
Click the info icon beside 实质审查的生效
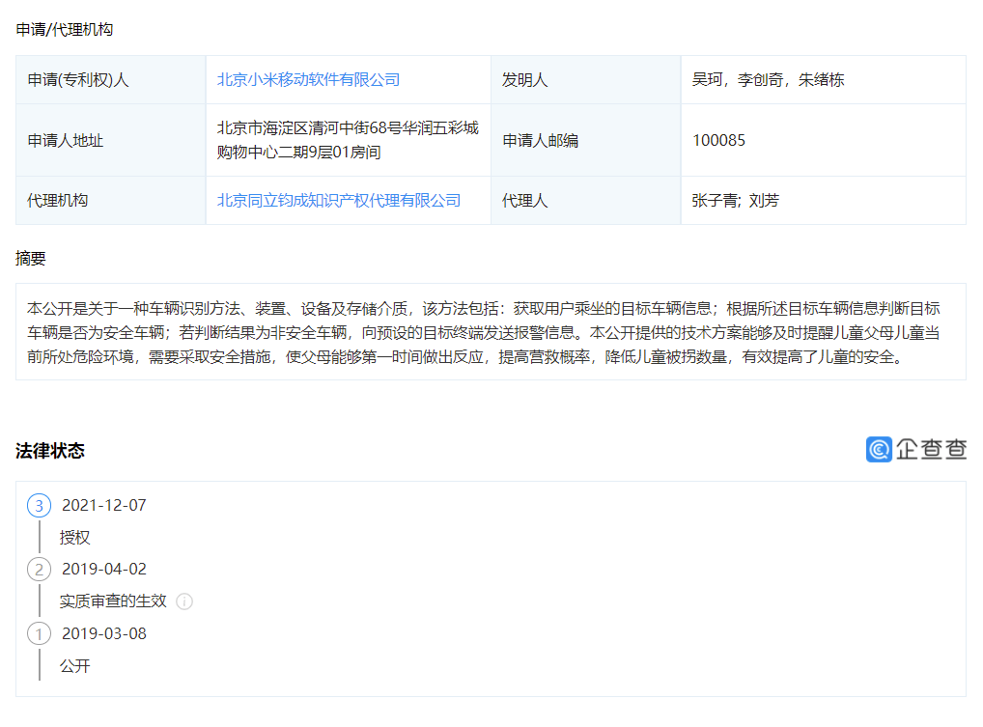point(184,601)
